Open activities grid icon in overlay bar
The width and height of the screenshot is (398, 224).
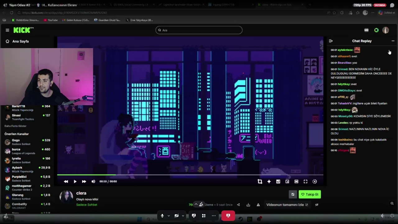(204, 216)
